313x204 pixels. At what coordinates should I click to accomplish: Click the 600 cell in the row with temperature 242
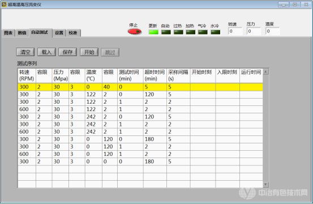click(x=27, y=131)
